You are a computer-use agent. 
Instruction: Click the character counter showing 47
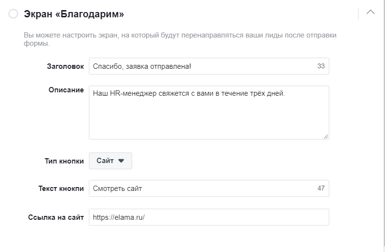pos(321,189)
